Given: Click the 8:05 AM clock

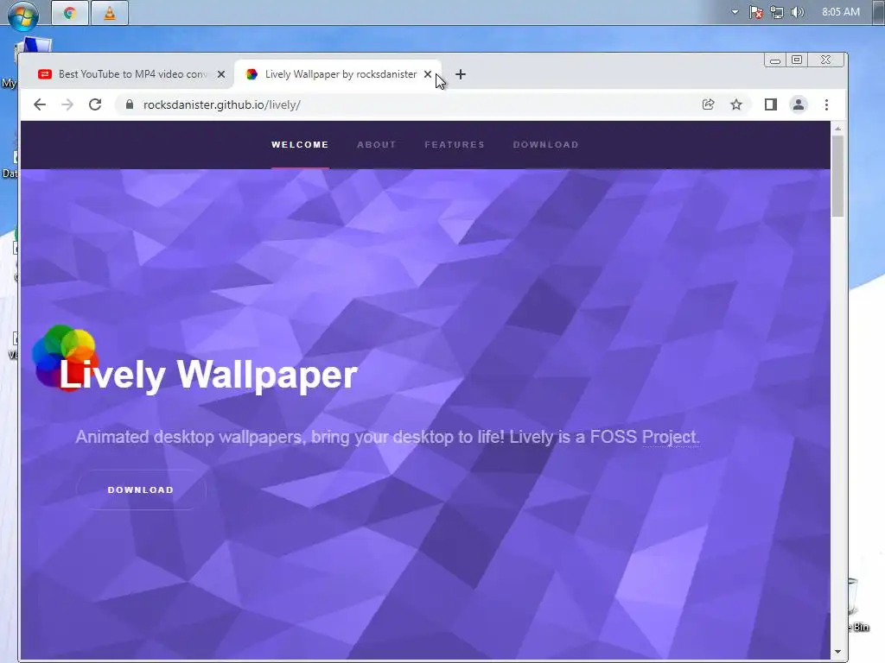Looking at the screenshot, I should pos(840,12).
